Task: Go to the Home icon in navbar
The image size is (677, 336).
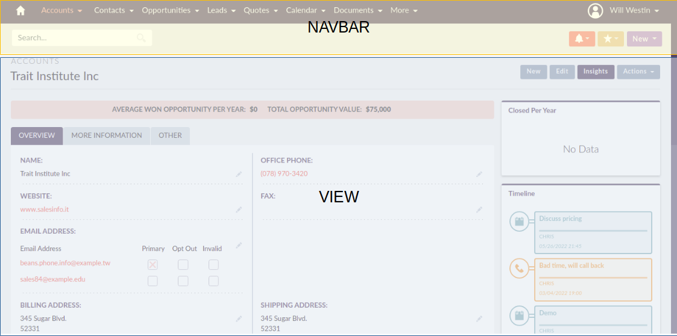Action: 20,10
